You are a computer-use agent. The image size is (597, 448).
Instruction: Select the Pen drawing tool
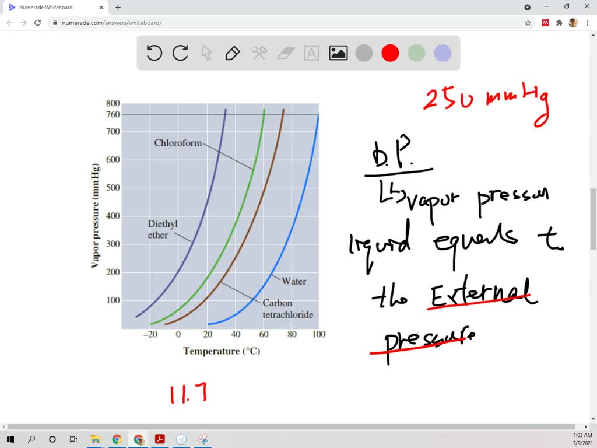pos(232,52)
